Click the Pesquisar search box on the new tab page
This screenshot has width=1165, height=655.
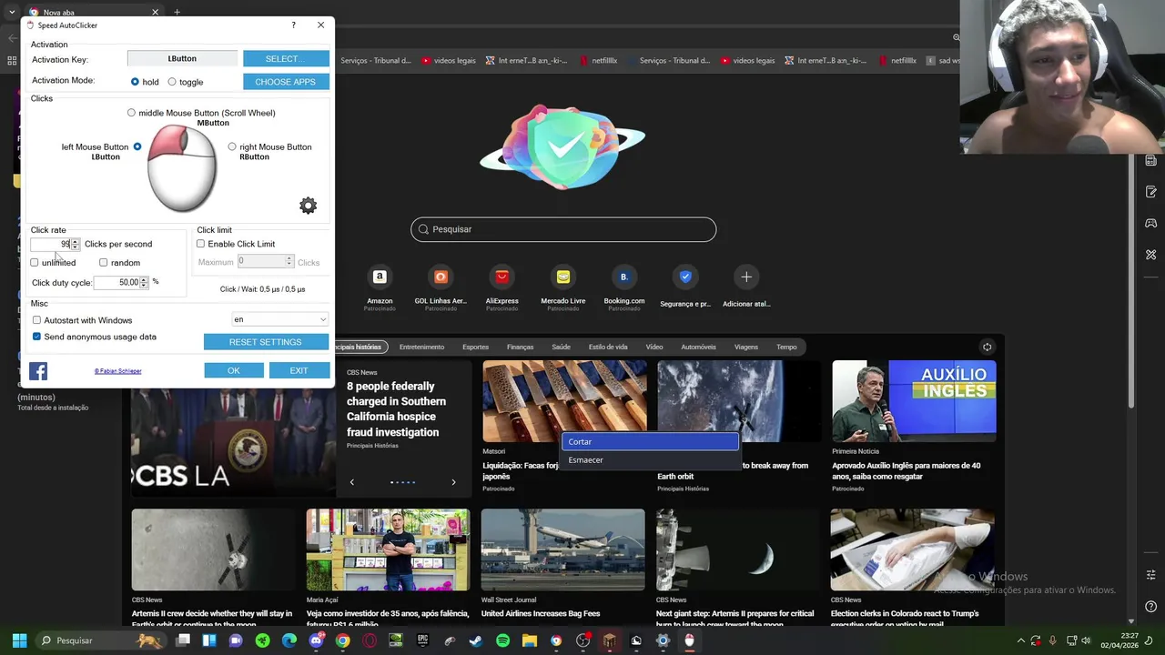pyautogui.click(x=563, y=229)
